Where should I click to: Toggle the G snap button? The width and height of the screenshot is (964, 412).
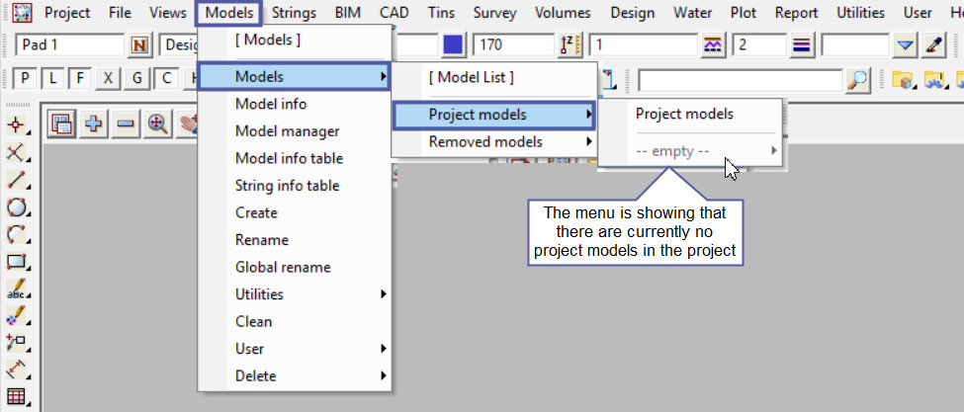pyautogui.click(x=136, y=80)
